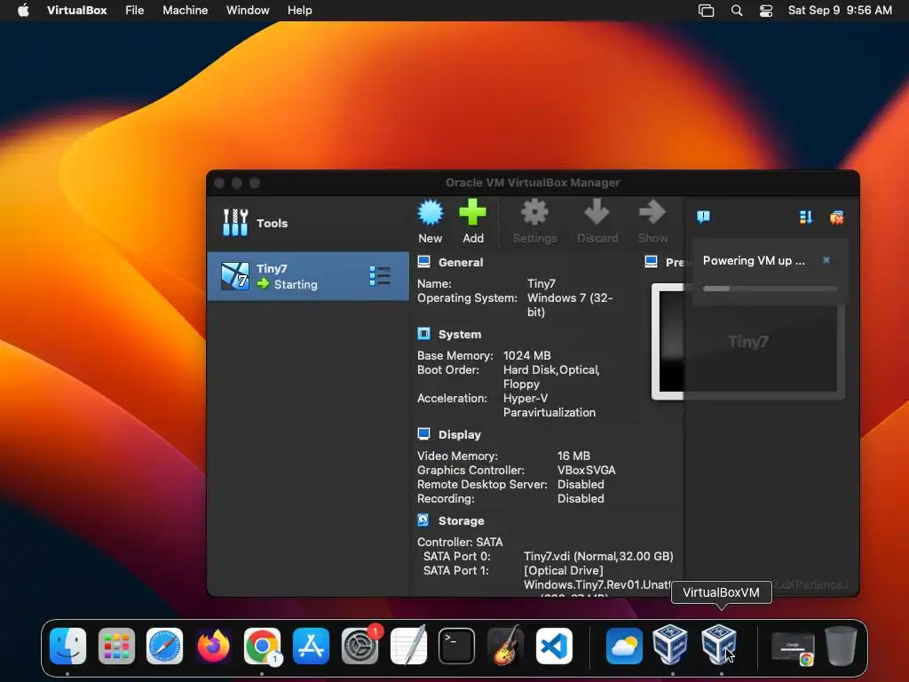Click the Discard saved state icon
Viewport: 909px width, 682px height.
597,212
